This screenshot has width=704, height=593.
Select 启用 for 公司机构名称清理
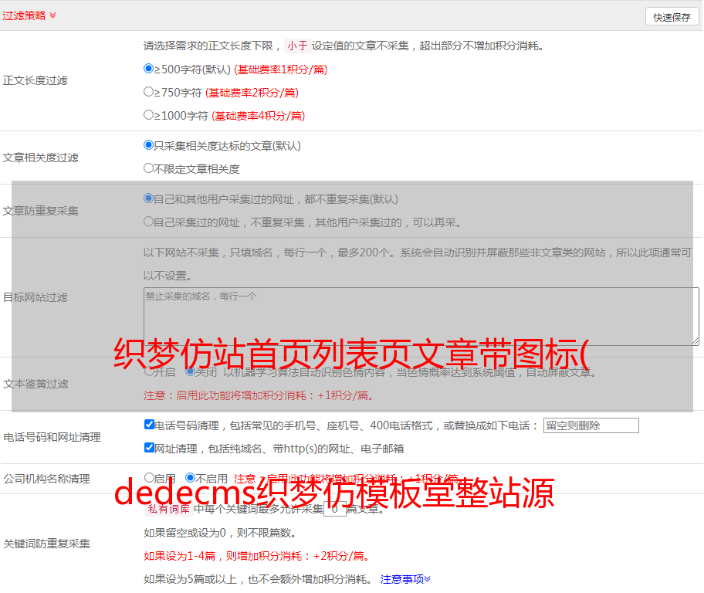pos(149,477)
